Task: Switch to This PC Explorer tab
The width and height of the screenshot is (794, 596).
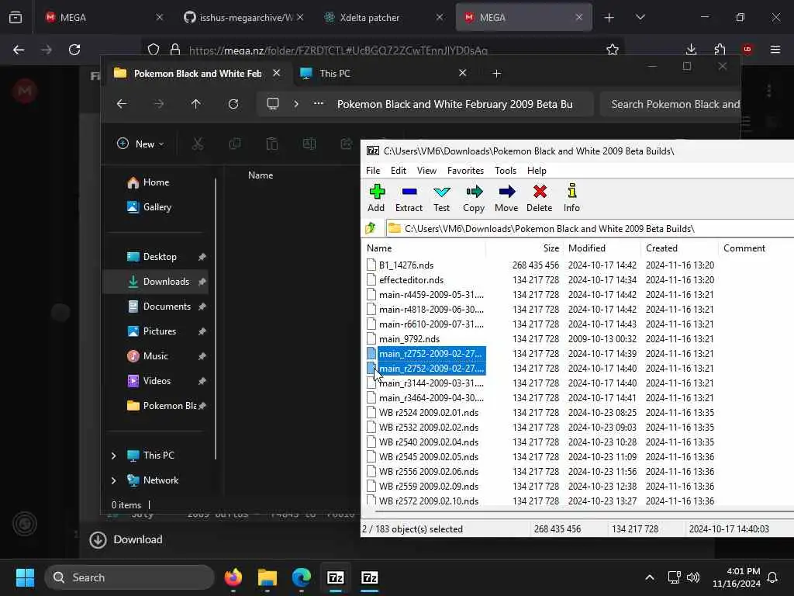Action: 383,74
